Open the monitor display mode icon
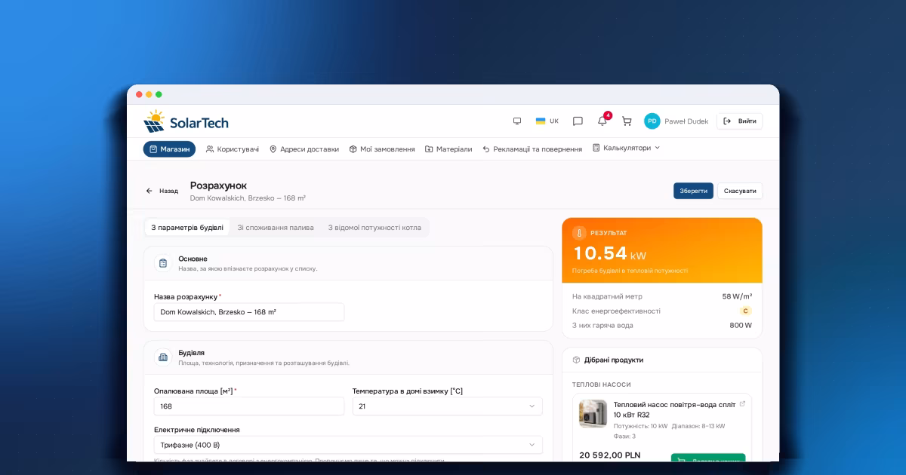 (x=517, y=121)
